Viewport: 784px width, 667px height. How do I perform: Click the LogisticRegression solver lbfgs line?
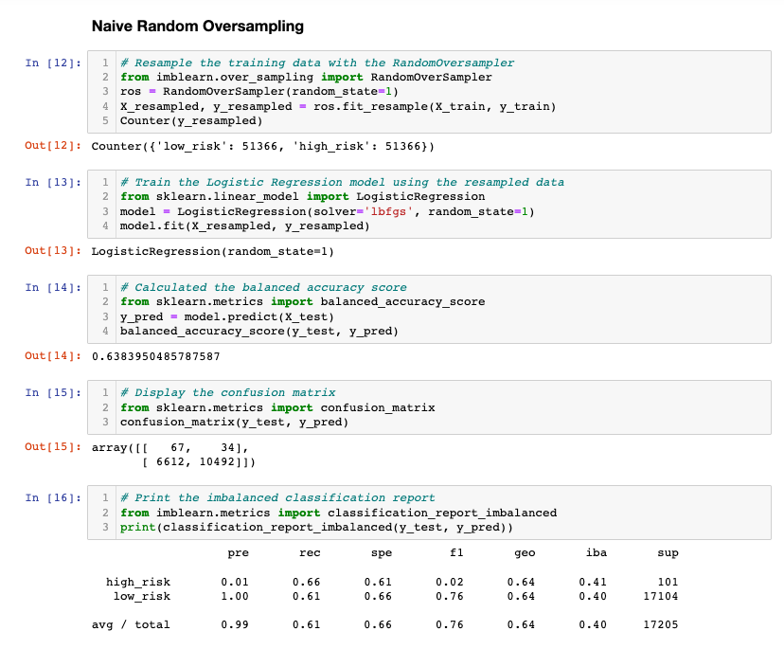point(328,211)
